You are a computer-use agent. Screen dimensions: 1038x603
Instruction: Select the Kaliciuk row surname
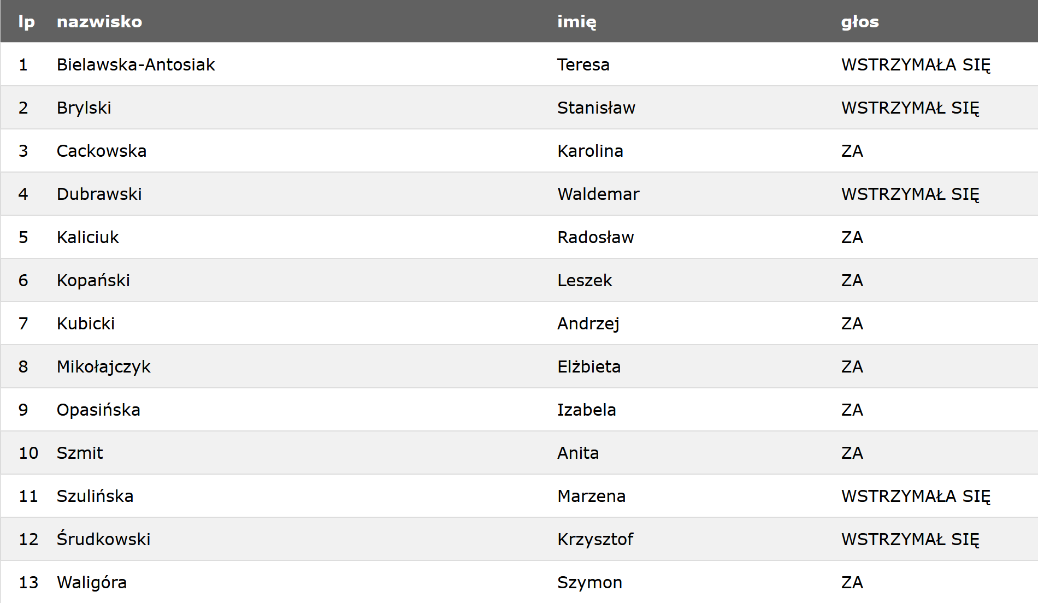pos(88,237)
